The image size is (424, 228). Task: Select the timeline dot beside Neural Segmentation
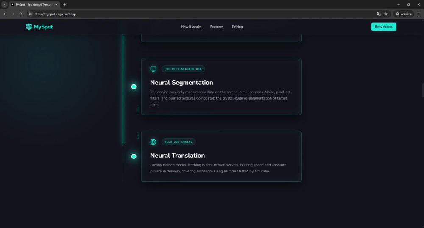click(134, 87)
